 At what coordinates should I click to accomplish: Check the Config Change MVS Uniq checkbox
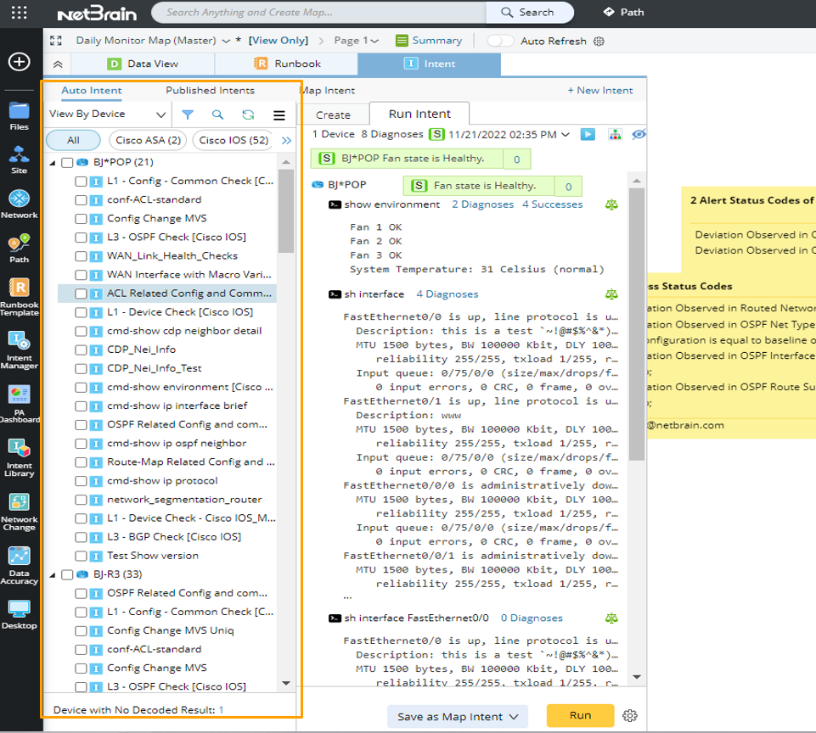(x=81, y=630)
